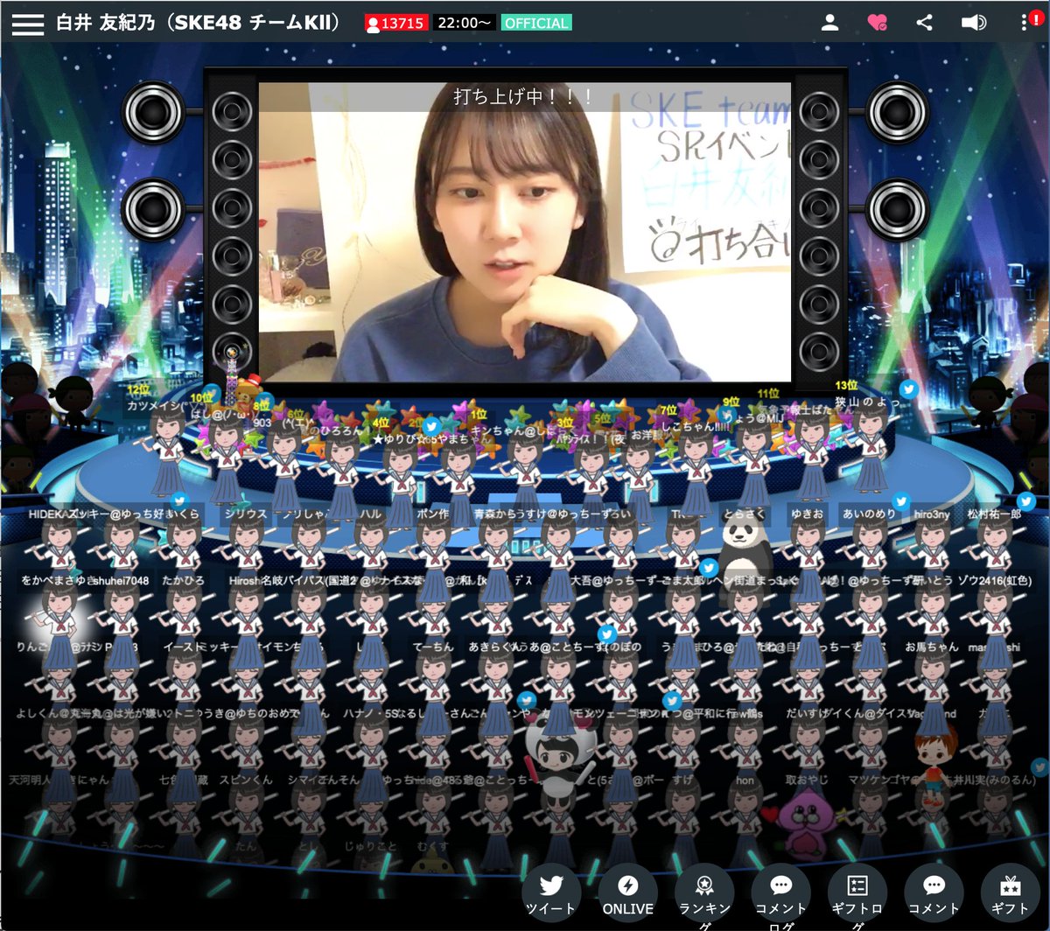The width and height of the screenshot is (1050, 931).
Task: Open the ランキング ranking panel
Action: click(x=705, y=894)
